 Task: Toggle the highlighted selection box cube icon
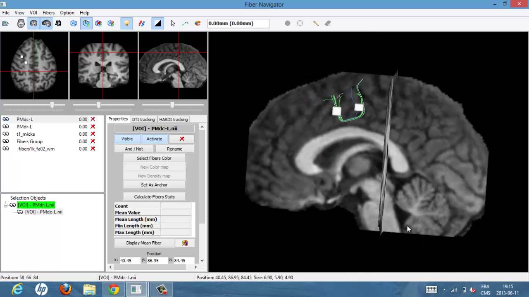(x=86, y=24)
